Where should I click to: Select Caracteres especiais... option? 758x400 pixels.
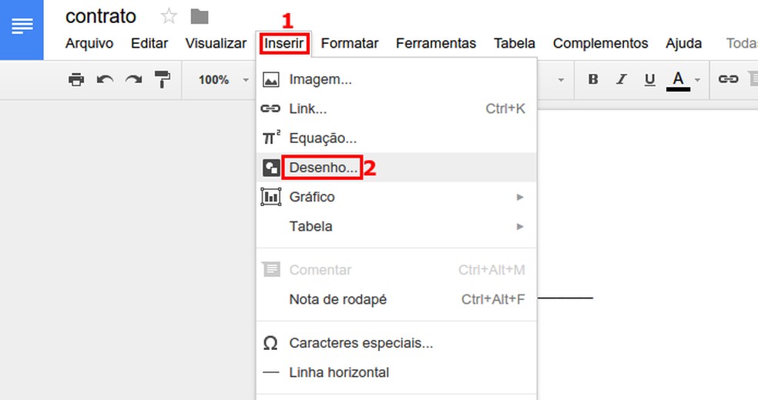tap(361, 343)
